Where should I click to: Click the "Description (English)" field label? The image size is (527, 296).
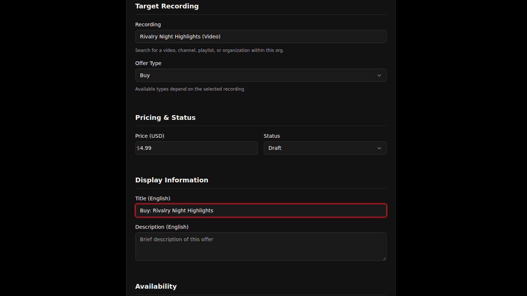pyautogui.click(x=162, y=227)
